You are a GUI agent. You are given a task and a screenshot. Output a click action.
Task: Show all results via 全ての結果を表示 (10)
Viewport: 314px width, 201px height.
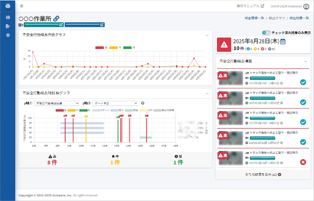point(263,174)
